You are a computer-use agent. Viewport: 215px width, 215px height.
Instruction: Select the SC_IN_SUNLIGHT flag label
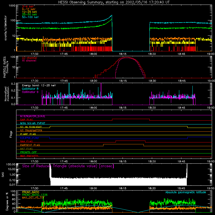[x=31, y=127]
